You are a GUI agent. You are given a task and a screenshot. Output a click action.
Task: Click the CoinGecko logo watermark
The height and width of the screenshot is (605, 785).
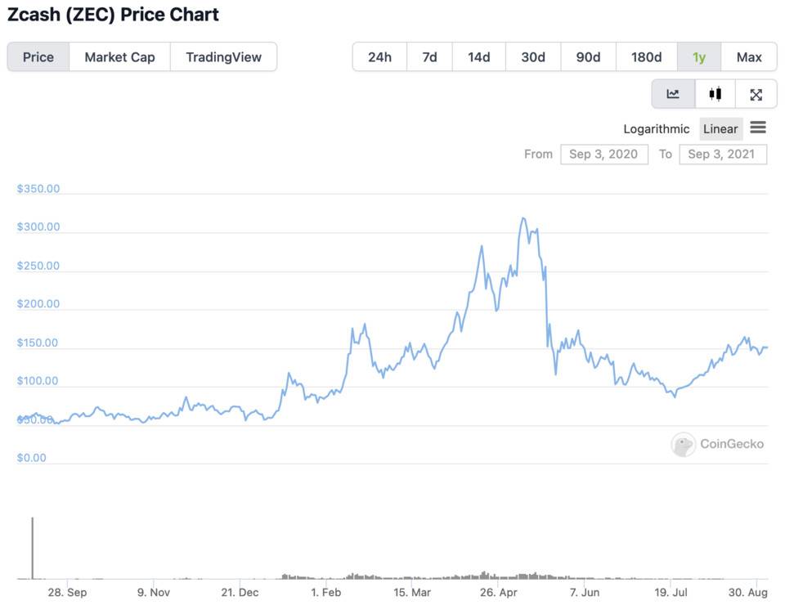(717, 444)
